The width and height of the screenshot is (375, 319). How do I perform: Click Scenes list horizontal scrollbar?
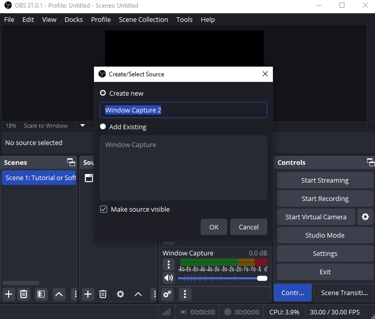[20, 283]
